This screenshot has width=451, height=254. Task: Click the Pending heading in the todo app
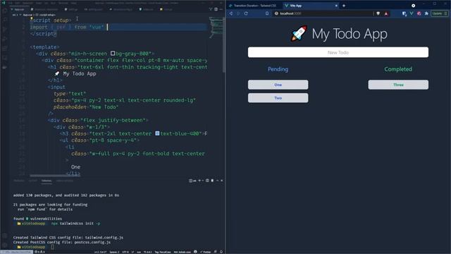click(278, 69)
